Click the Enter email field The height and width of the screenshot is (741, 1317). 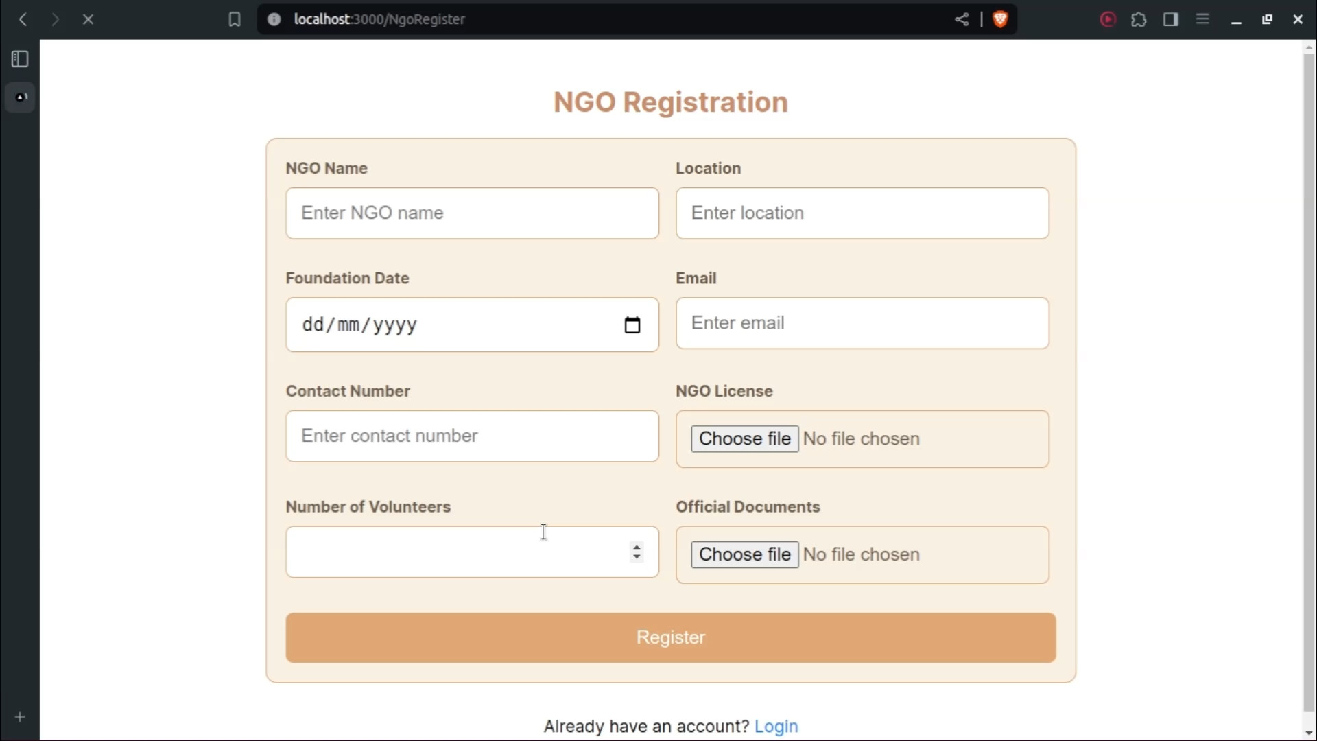(x=862, y=323)
